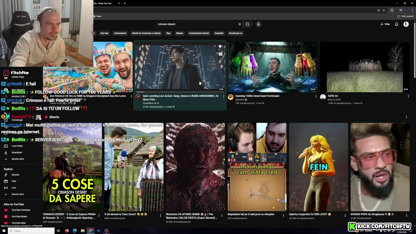The width and height of the screenshot is (416, 234).
Task: Open the TAPE 24 video thumbnail
Action: (365, 67)
